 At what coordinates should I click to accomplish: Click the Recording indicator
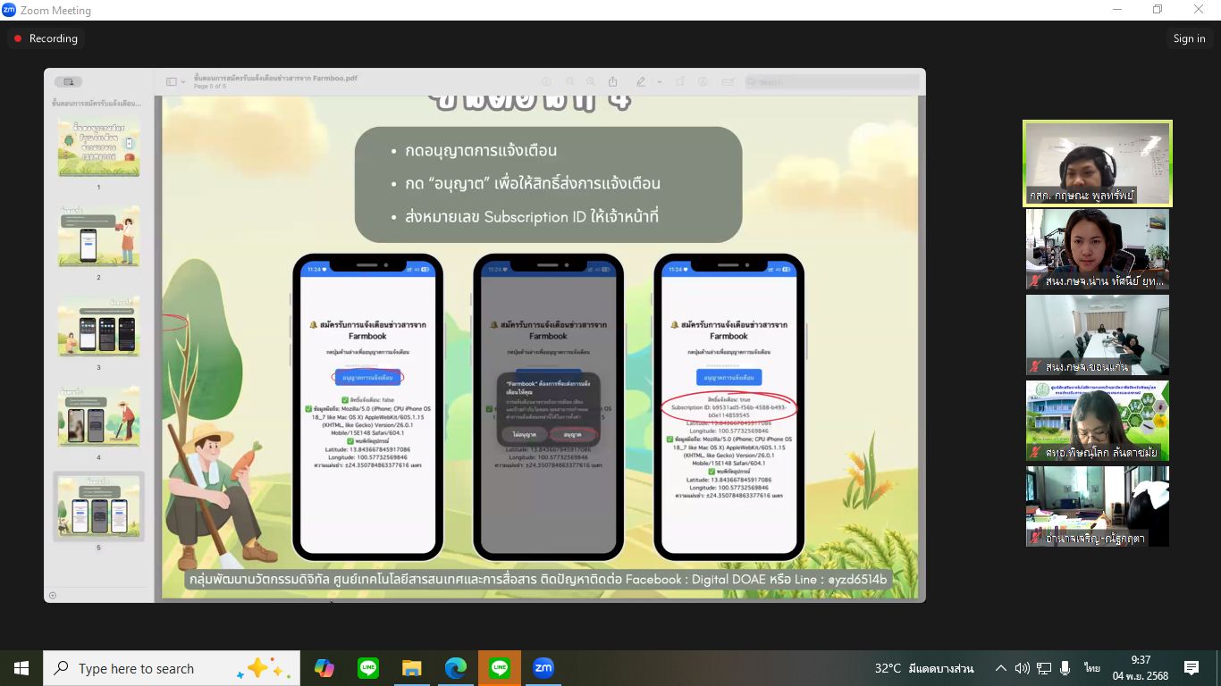coord(45,38)
